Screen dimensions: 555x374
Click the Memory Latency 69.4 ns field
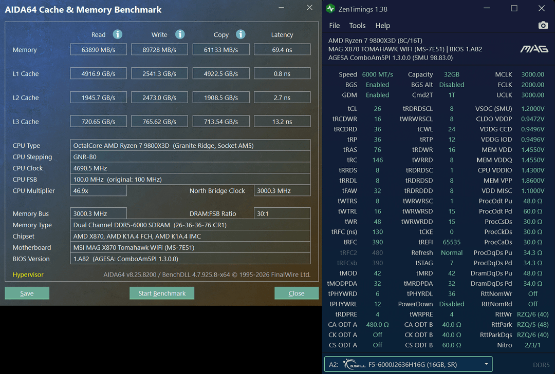click(282, 49)
